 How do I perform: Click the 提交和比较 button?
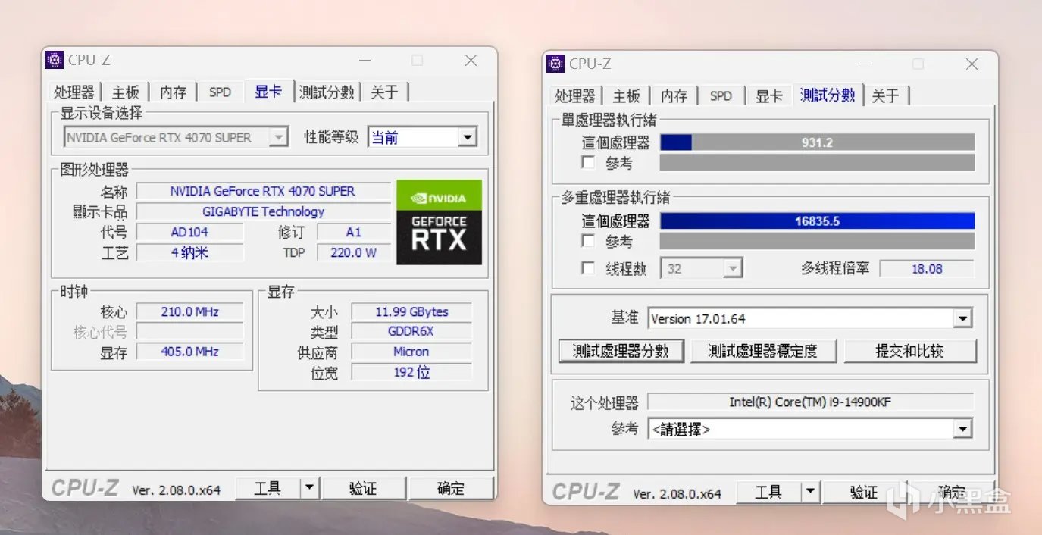click(909, 351)
